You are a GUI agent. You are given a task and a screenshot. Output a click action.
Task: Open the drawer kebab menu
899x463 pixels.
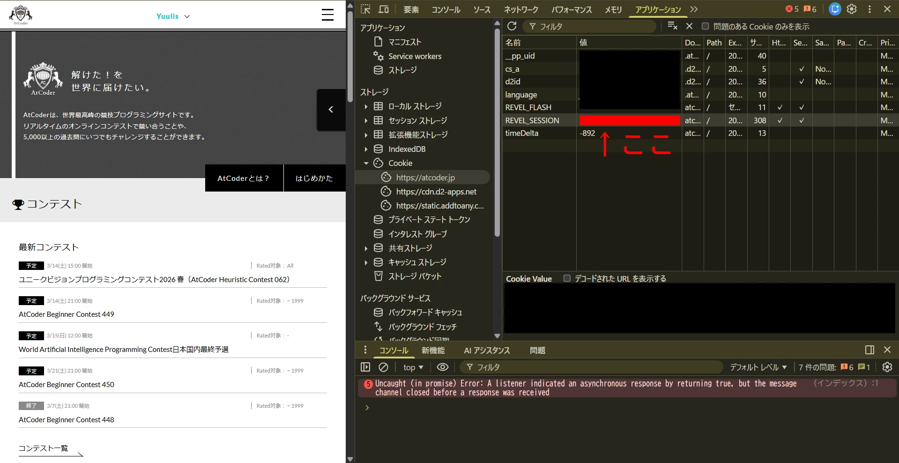[365, 350]
